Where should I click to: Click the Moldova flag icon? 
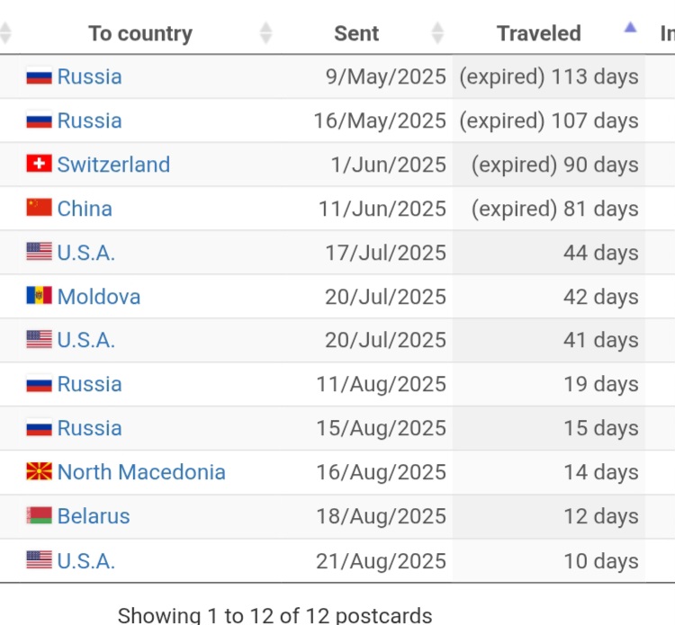click(x=40, y=296)
